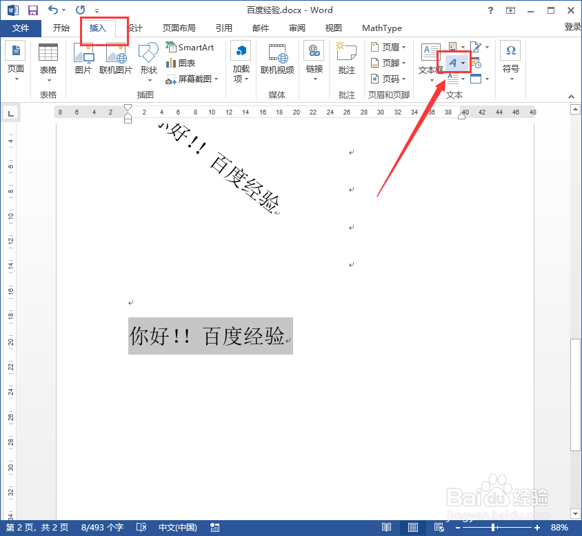582x536 pixels.
Task: Click the macro recording icon in status bar
Action: pos(215,527)
